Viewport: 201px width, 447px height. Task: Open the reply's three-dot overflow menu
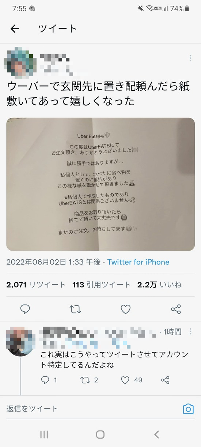coord(190,331)
